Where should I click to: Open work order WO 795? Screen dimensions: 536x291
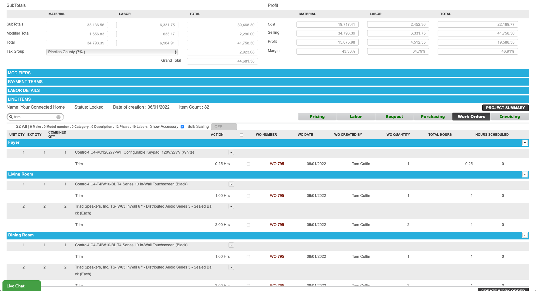point(277,164)
